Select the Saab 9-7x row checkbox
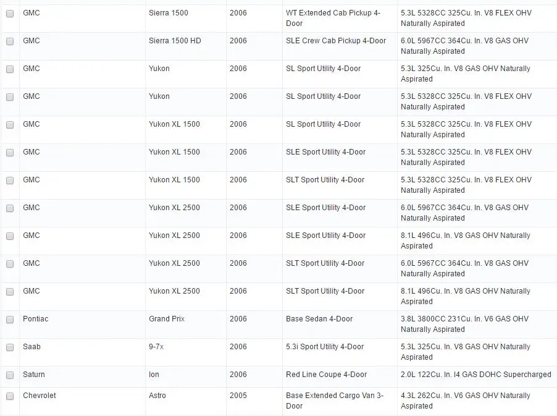The width and height of the screenshot is (557, 416). pos(10,347)
